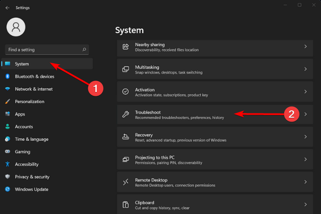Viewport: 321px width, 214px height.
Task: Click the user profile avatar icon
Action: (x=16, y=27)
